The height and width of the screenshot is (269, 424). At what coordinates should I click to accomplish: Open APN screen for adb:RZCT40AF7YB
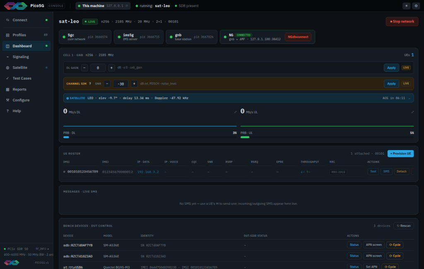click(x=374, y=245)
